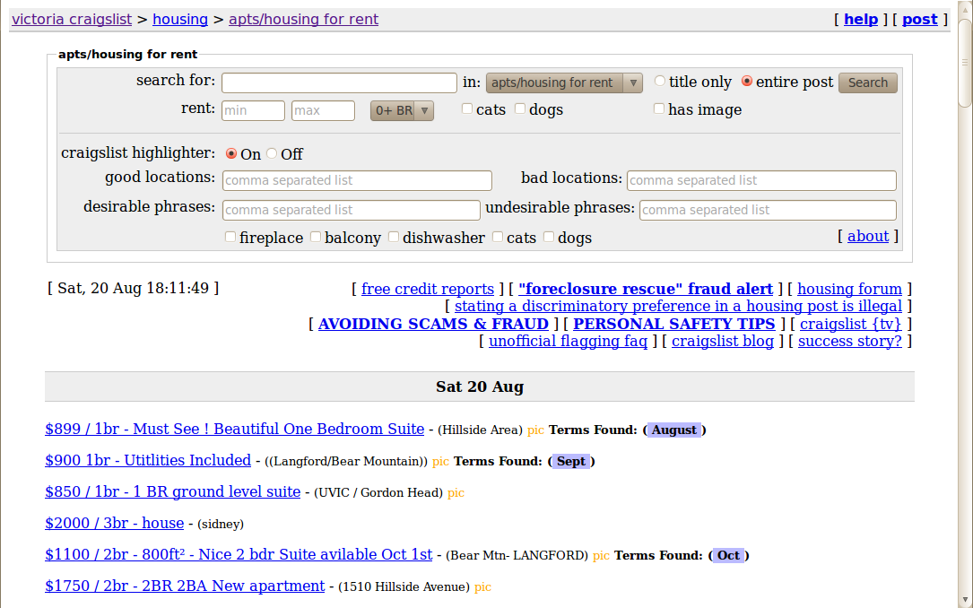
Task: Open the 'unofficial flagging faq' link
Action: [568, 342]
